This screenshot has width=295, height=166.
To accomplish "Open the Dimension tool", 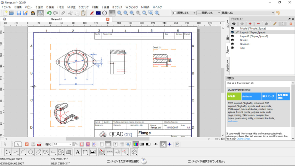I will [x=85, y=152].
